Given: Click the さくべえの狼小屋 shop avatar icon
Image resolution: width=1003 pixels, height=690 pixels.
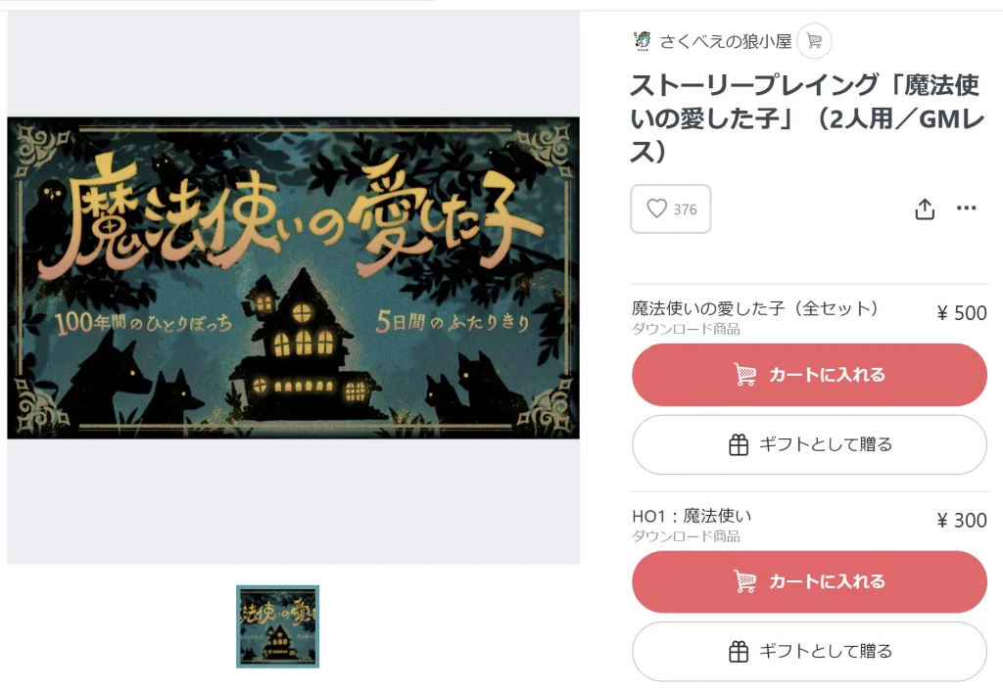Looking at the screenshot, I should [x=642, y=41].
